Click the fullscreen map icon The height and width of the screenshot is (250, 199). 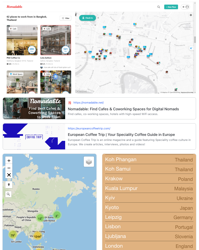(x=9, y=175)
